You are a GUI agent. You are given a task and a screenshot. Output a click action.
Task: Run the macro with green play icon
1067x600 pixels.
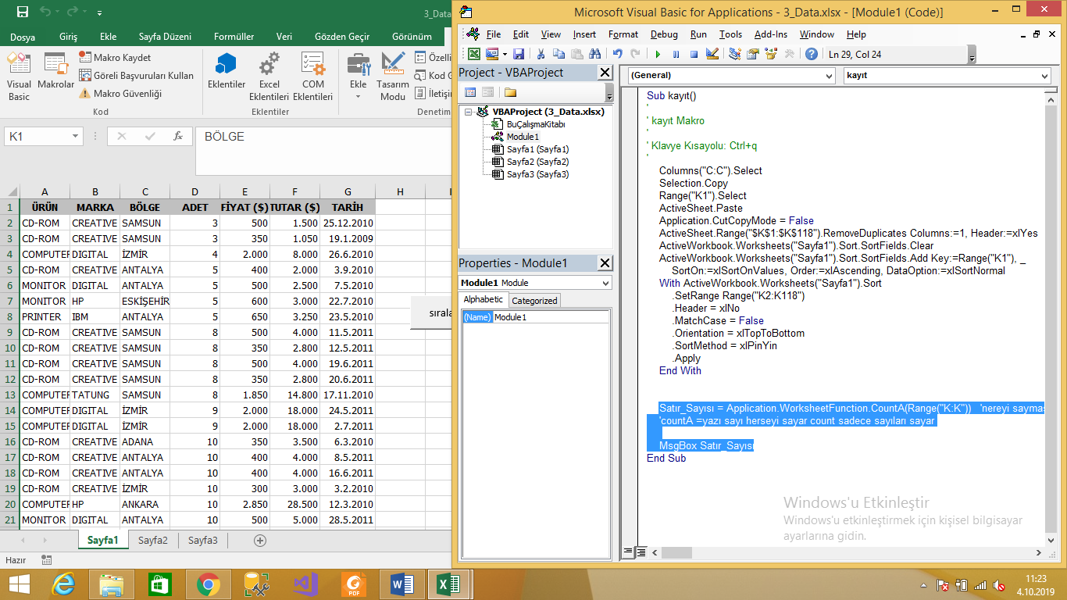pos(658,54)
